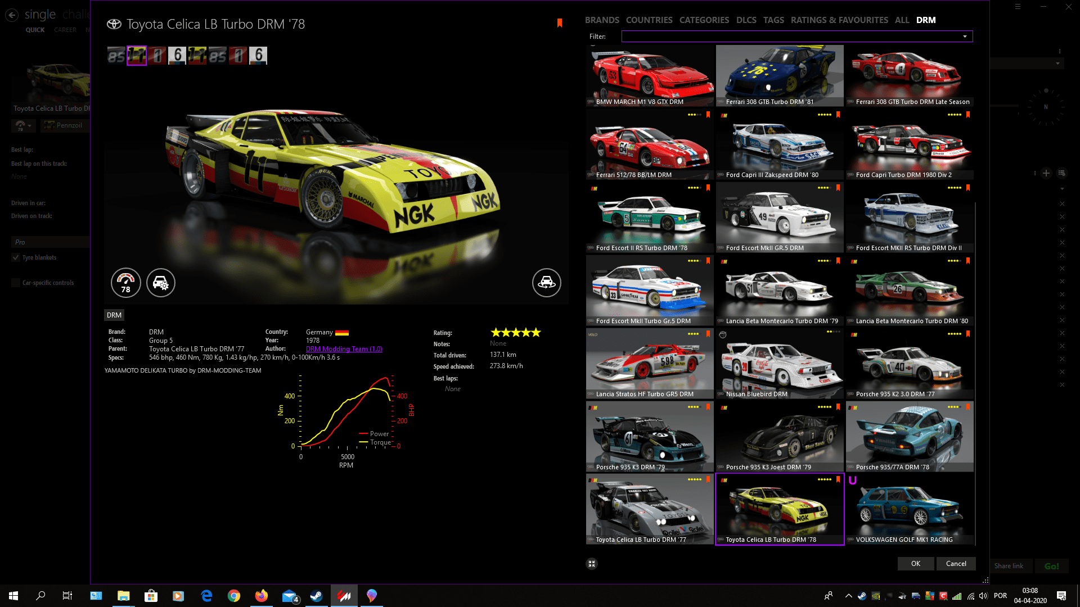Viewport: 1080px width, 607px height.
Task: Switch to the ALL tab
Action: (x=902, y=20)
